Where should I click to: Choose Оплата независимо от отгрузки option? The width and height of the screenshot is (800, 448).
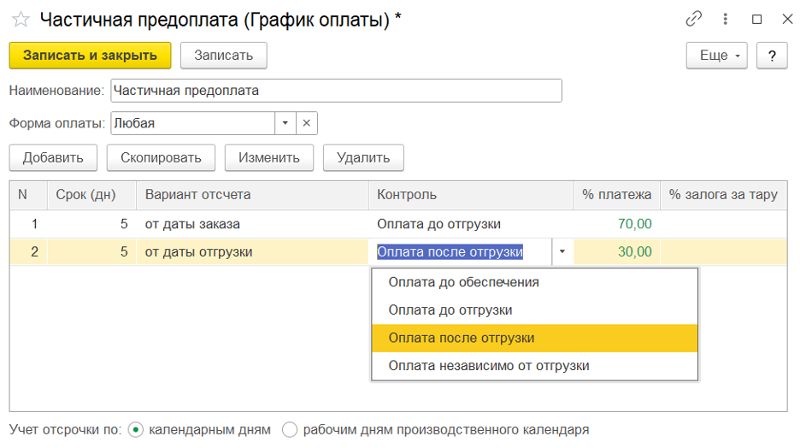(x=488, y=366)
